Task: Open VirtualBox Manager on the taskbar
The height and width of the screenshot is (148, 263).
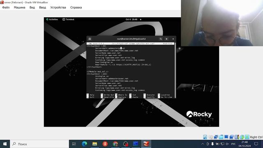Action: 136,144
